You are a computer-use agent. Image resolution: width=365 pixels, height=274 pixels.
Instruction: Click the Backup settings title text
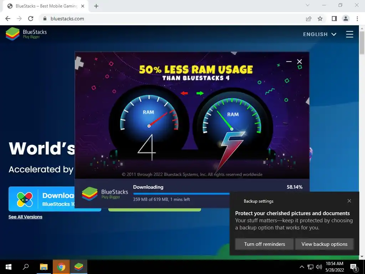point(258,201)
